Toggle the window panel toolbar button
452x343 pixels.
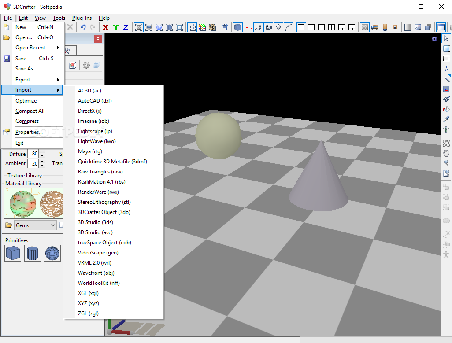tap(441, 27)
